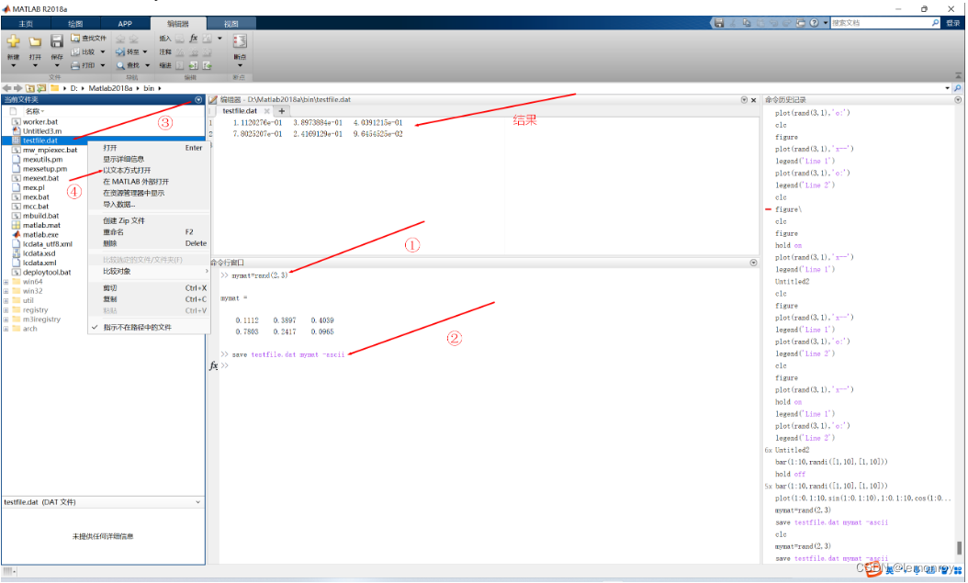Click the collapse toolstrip icon
The image size is (968, 583).
[958, 76]
